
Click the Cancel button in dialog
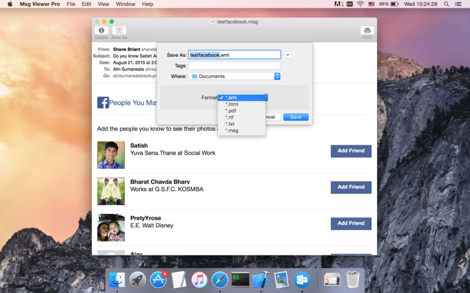[272, 117]
